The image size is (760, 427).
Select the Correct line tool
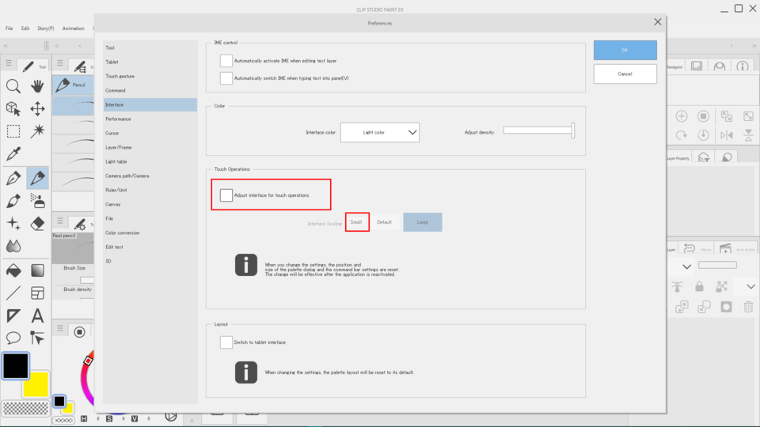pos(37,338)
